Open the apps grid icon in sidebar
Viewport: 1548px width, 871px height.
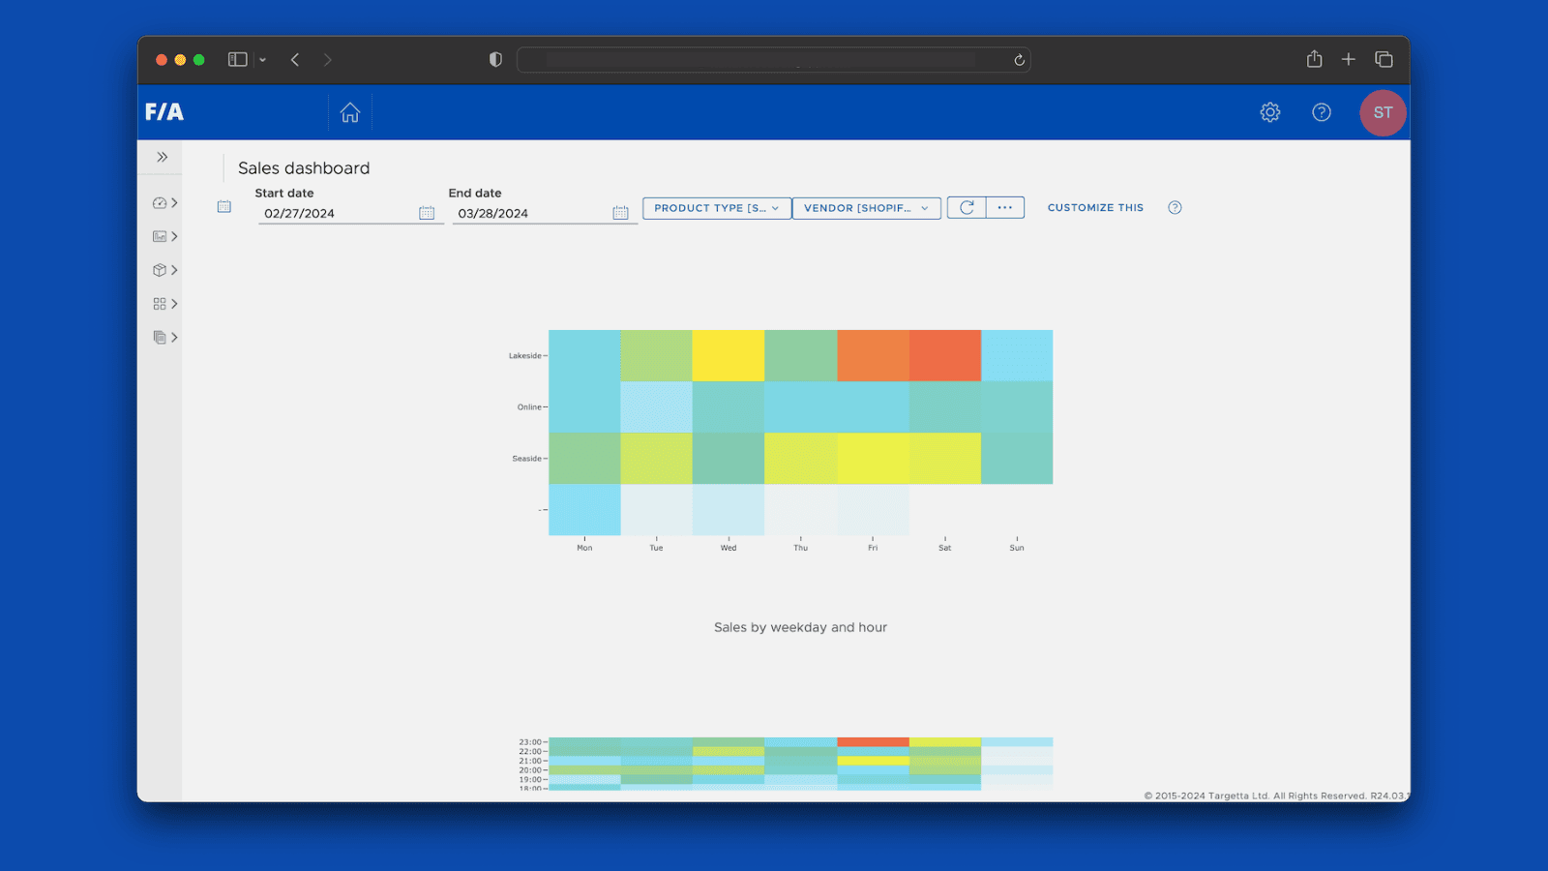[x=160, y=304]
